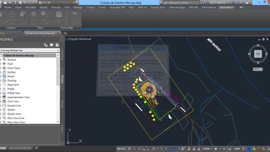Open the Drawing Settings View dropdown in Toolspace
This screenshot has height=152, width=270.
tap(30, 50)
